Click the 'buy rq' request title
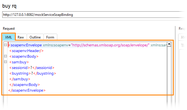This screenshot has height=110, width=187. (x=9, y=6)
